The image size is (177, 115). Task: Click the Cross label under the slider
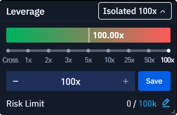pos(10,60)
